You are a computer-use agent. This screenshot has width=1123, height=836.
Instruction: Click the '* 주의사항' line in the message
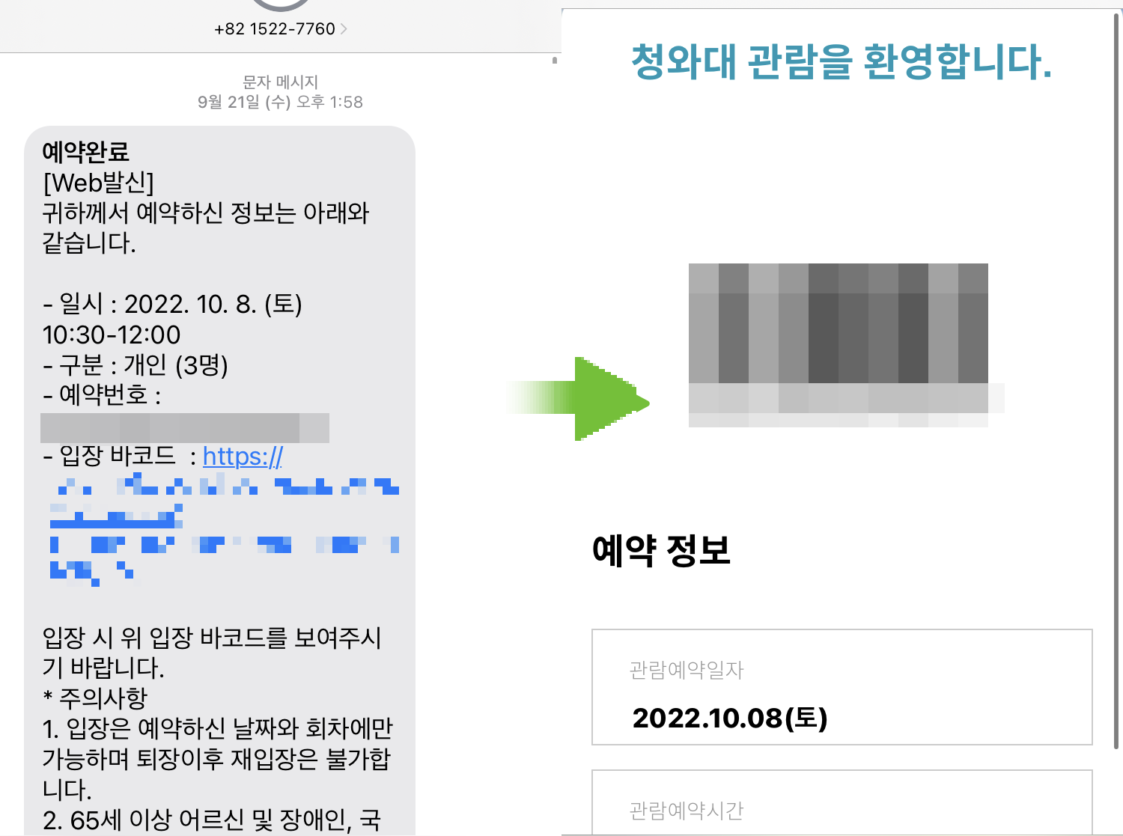[x=95, y=698]
